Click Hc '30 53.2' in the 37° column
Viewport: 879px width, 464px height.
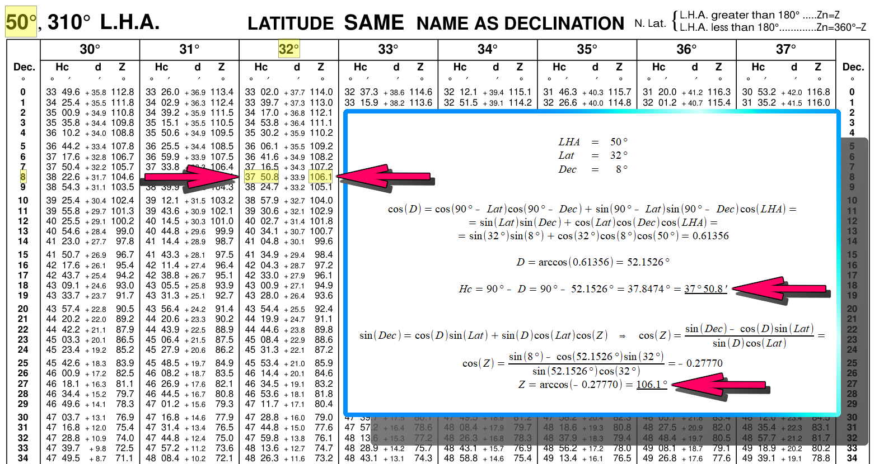point(759,92)
